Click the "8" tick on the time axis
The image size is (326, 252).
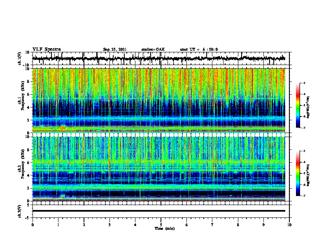click(238, 225)
